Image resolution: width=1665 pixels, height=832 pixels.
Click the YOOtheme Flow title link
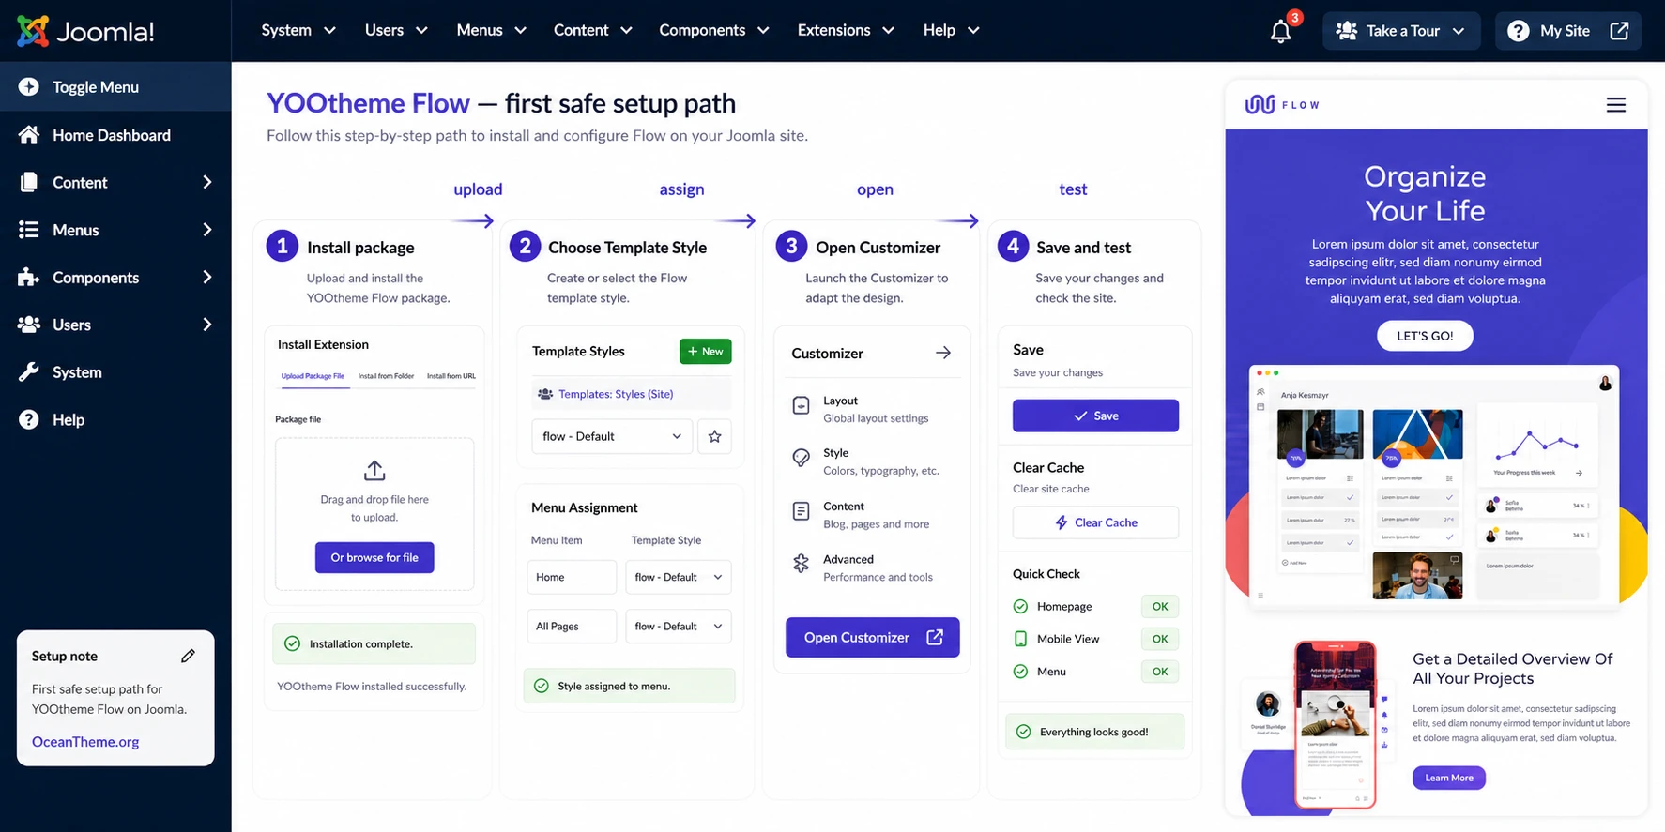[368, 103]
